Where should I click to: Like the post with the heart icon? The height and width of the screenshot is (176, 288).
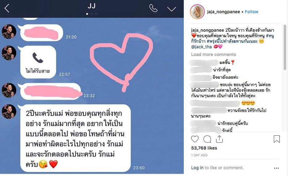[195, 139]
